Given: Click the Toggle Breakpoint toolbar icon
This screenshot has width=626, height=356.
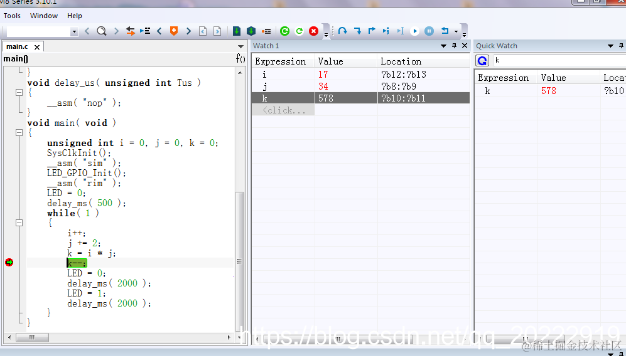Looking at the screenshot, I should 266,31.
